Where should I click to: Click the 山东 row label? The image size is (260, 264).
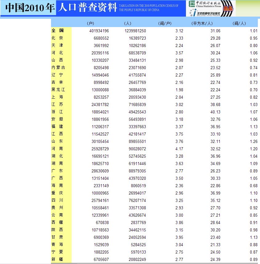[57, 141]
